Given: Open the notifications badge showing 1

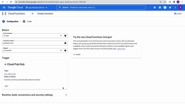Looking at the screenshot, I should pos(165,8).
